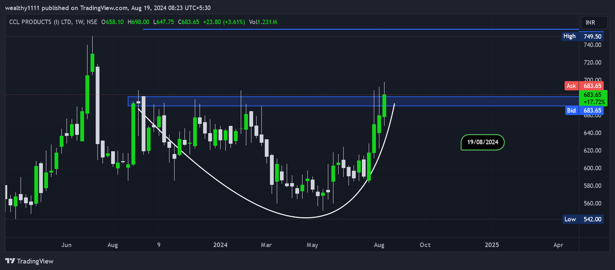Select the white rounded-bottom curve drawing
615x270 pixels.
coord(305,217)
